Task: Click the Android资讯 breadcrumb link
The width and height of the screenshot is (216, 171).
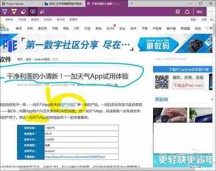Action: [42, 59]
